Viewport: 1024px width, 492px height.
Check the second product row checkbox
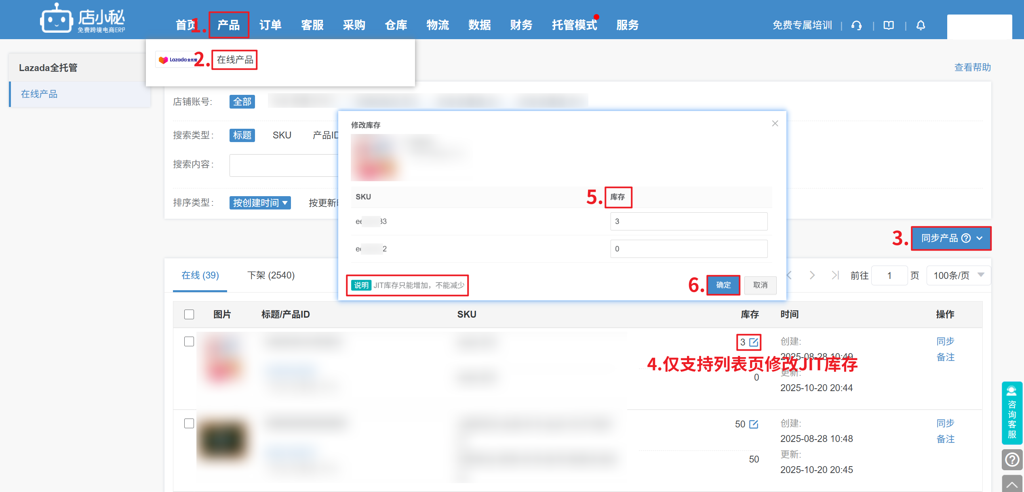point(189,423)
